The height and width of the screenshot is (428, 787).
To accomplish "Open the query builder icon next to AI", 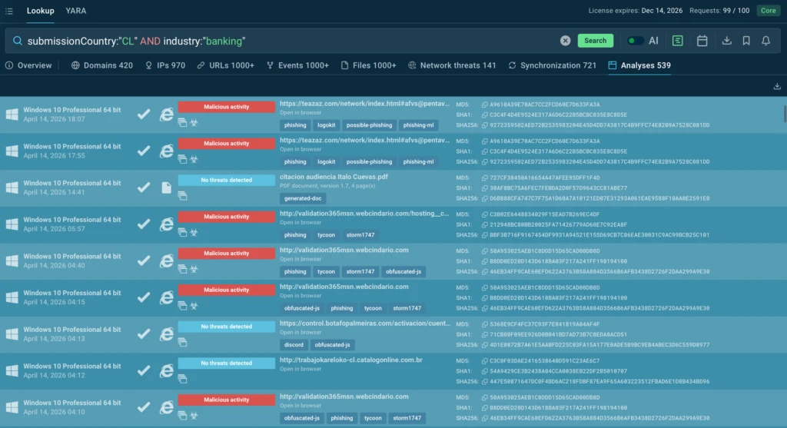I will click(677, 41).
